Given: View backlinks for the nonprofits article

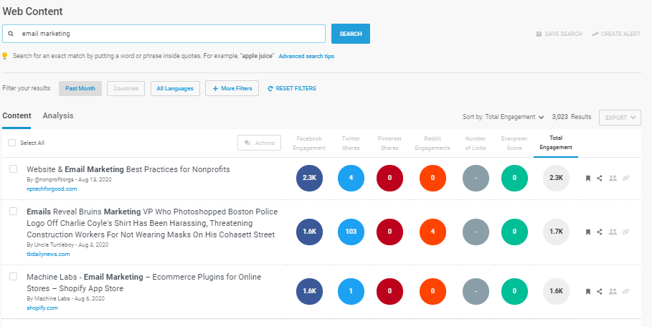Looking at the screenshot, I should pyautogui.click(x=625, y=178).
